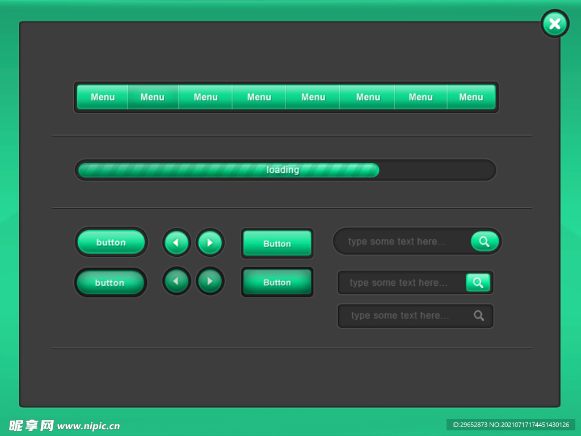Viewport: 581px width, 436px height.
Task: Click the rounded green search icon button
Action: 485,242
